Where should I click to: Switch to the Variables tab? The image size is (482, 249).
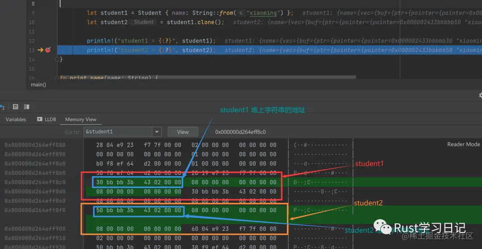pyautogui.click(x=16, y=119)
